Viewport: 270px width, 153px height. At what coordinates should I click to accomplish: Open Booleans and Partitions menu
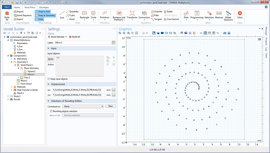click(x=119, y=13)
